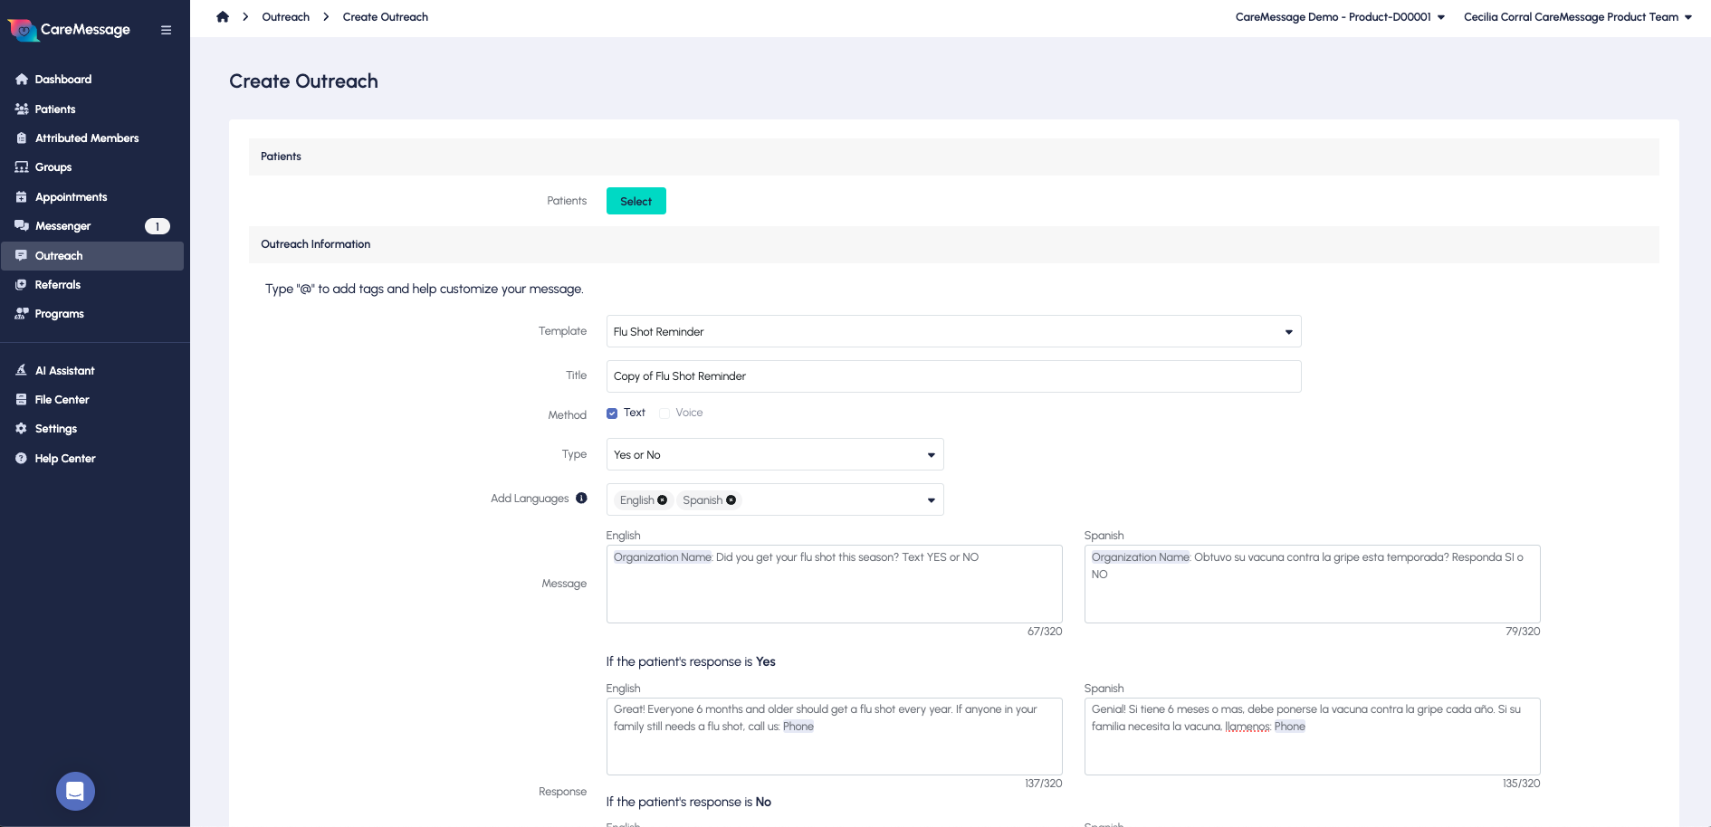Open the chat support bubble icon

click(75, 791)
